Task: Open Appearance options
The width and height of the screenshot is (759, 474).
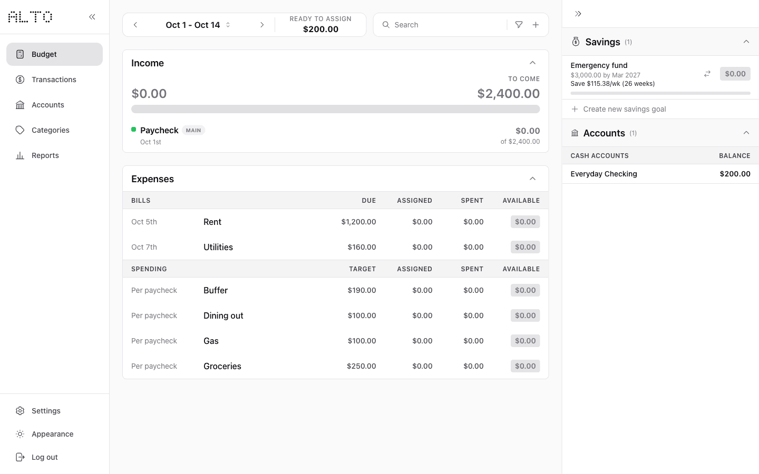Action: click(x=54, y=434)
